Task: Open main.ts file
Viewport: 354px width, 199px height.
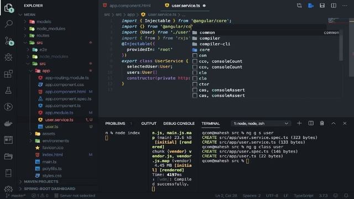Action: tap(49, 161)
